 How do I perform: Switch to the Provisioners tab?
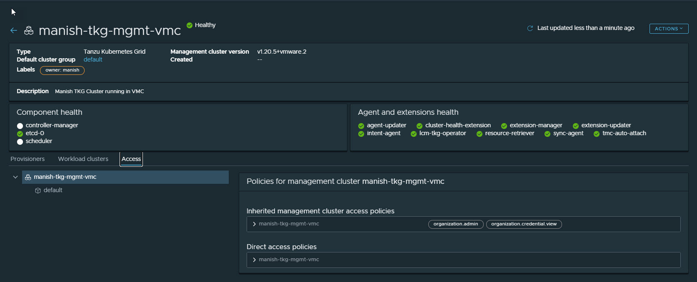(x=27, y=159)
